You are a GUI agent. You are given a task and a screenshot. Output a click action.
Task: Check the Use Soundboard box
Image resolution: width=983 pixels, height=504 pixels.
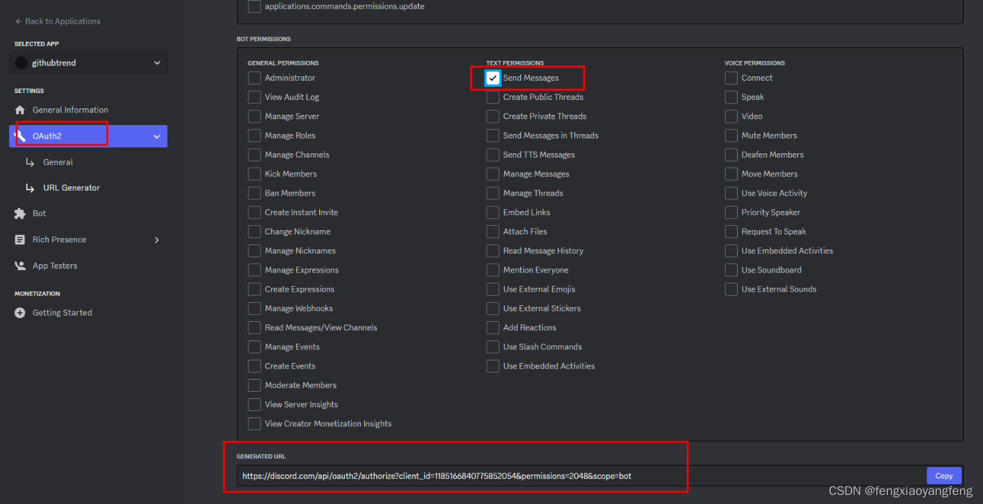coord(731,270)
